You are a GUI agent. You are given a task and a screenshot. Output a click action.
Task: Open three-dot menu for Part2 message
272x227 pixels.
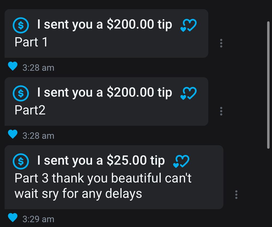point(221,111)
